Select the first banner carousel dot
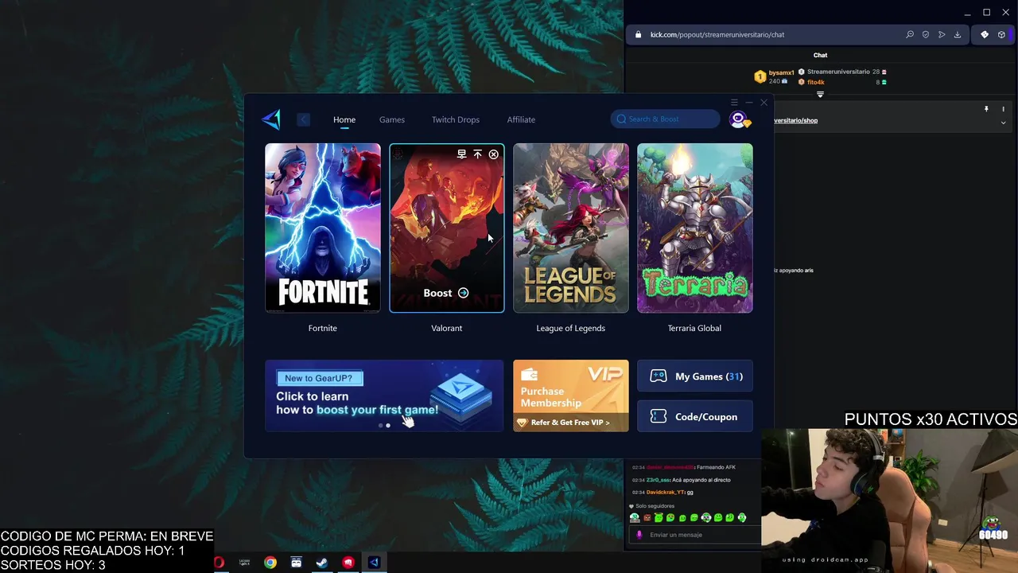This screenshot has width=1018, height=573. [380, 426]
